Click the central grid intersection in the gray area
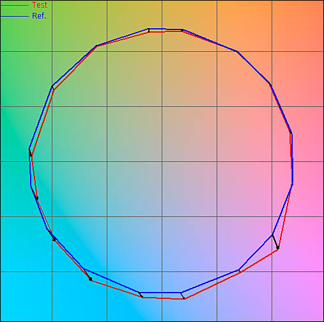 point(162,161)
